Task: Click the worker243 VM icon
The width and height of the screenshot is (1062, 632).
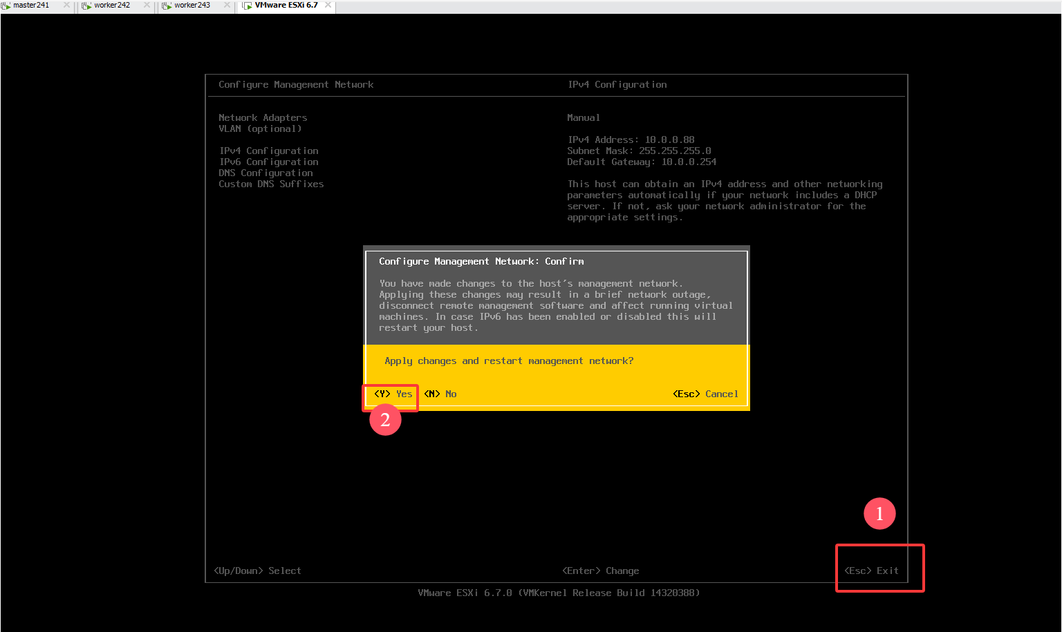Action: [x=167, y=6]
